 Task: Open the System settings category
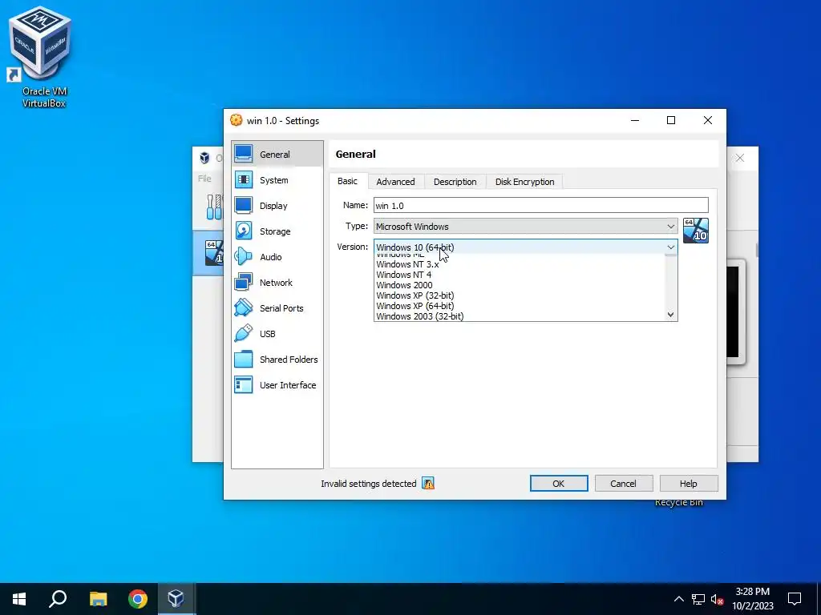277,180
